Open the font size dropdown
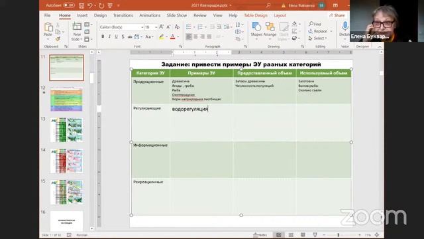This screenshot has width=424, height=239. 156,27
